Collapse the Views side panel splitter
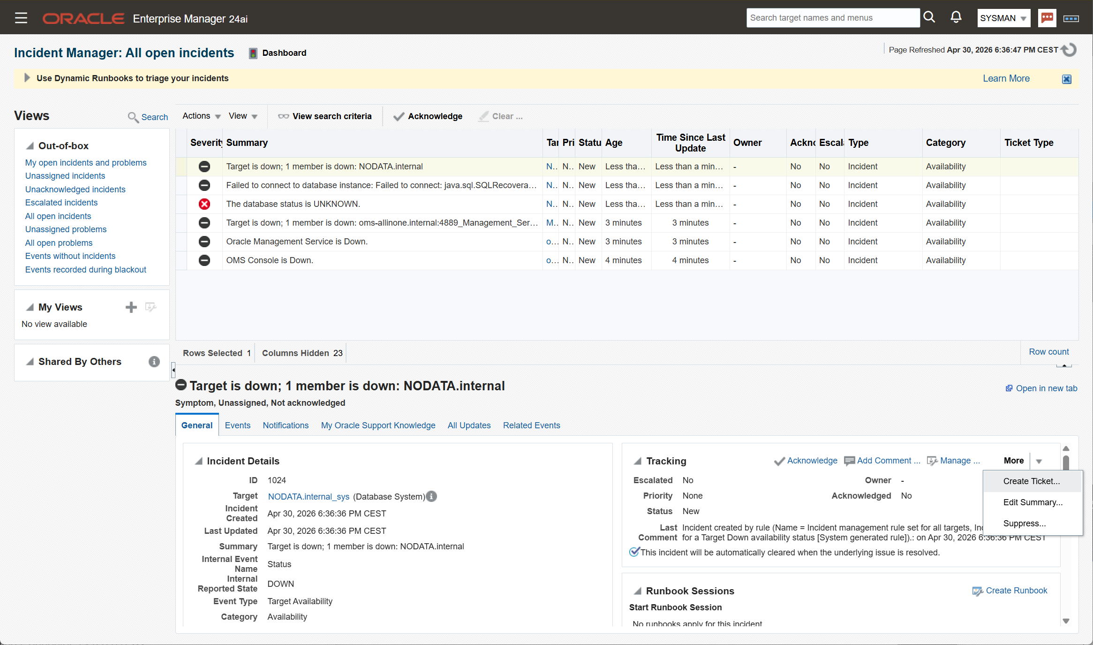The image size is (1093, 645). (173, 370)
